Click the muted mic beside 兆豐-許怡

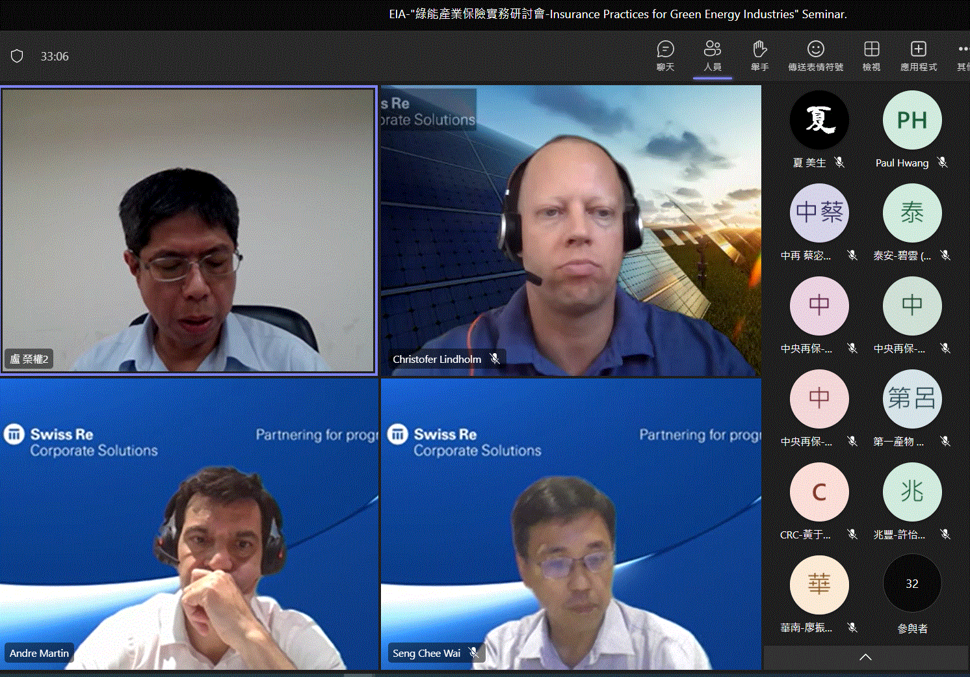(945, 535)
